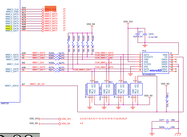Click the page reference 4,9

[82, 123]
